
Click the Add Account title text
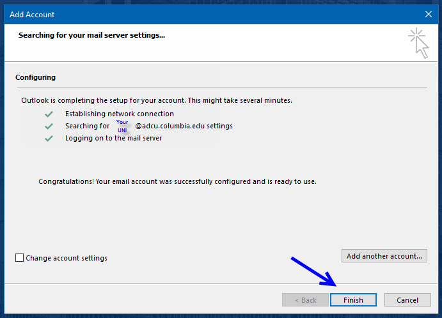32,15
